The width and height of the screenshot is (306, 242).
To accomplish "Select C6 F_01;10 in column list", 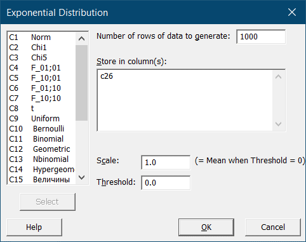I will 41,88.
